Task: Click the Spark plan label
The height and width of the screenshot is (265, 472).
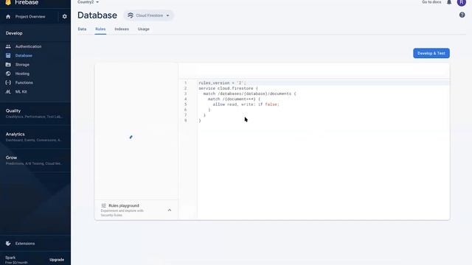Action: pyautogui.click(x=10, y=258)
